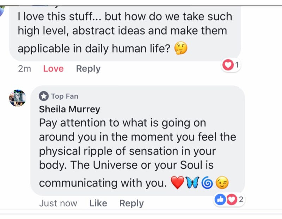Screen dimensions: 282x219
Task: Open Sheila Murrey's profile via her name
Action: [69, 109]
